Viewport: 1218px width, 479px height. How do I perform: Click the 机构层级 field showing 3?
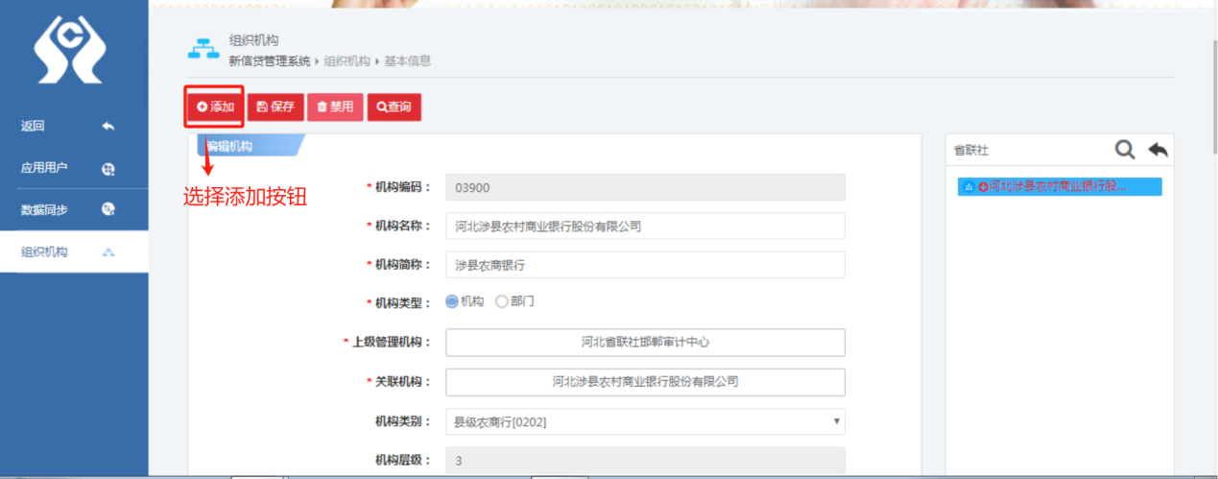point(645,461)
